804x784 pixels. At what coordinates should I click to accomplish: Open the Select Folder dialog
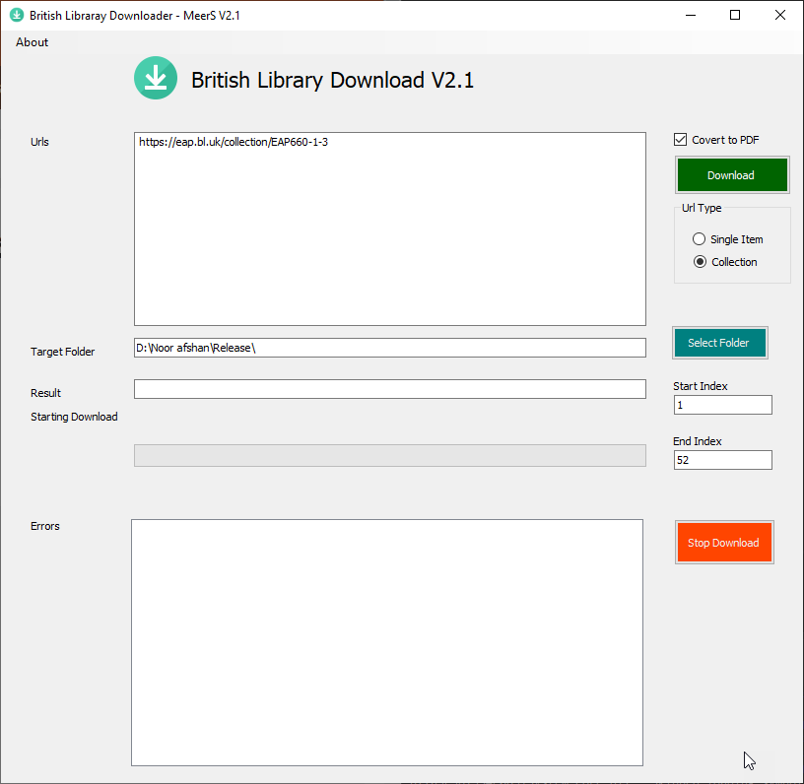click(x=719, y=343)
